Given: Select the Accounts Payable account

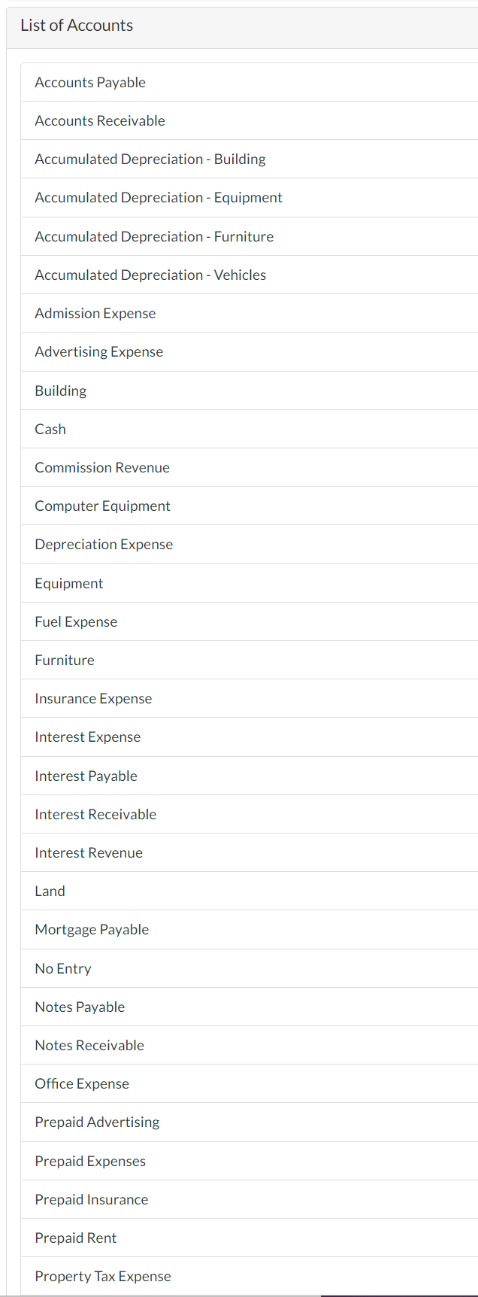Looking at the screenshot, I should tap(89, 82).
